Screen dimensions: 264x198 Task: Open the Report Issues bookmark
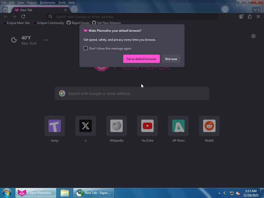click(x=78, y=23)
